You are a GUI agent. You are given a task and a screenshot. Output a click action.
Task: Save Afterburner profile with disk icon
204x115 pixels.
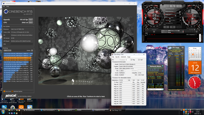coord(196,32)
